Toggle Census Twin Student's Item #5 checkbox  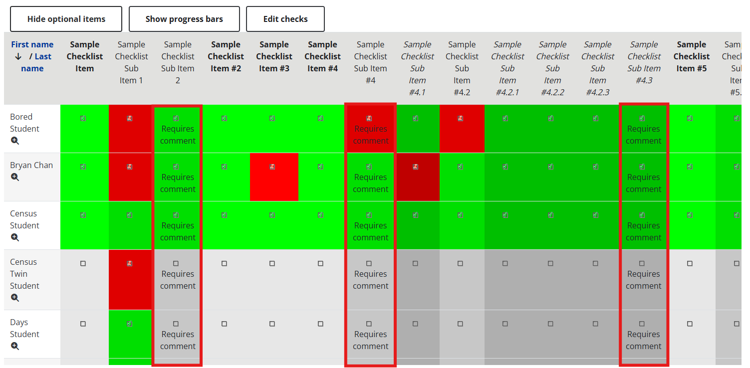pos(690,263)
